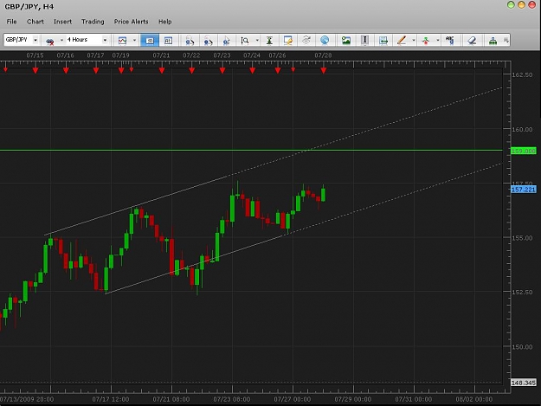Click the green and red arrows icon

click(x=425, y=41)
